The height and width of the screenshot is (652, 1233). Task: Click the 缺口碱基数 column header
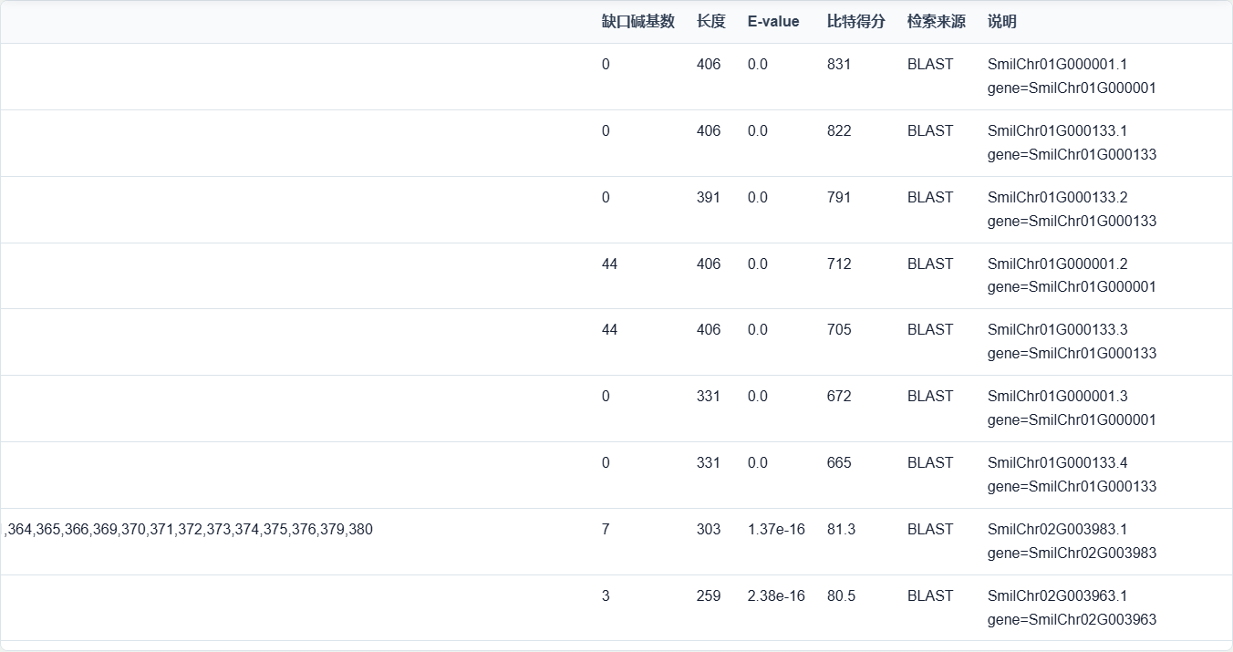coord(638,22)
